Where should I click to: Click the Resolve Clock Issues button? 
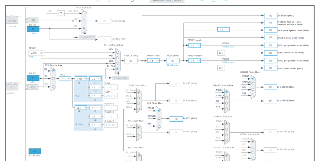[x=167, y=1]
